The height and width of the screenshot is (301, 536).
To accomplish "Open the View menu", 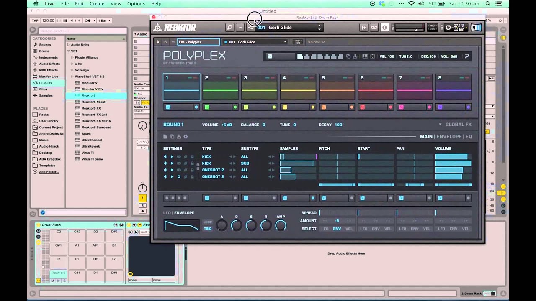I will pos(116,4).
